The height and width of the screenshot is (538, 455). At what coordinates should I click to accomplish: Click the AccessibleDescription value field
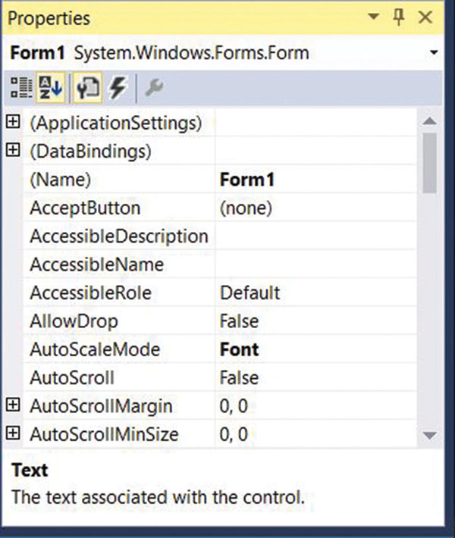[315, 236]
